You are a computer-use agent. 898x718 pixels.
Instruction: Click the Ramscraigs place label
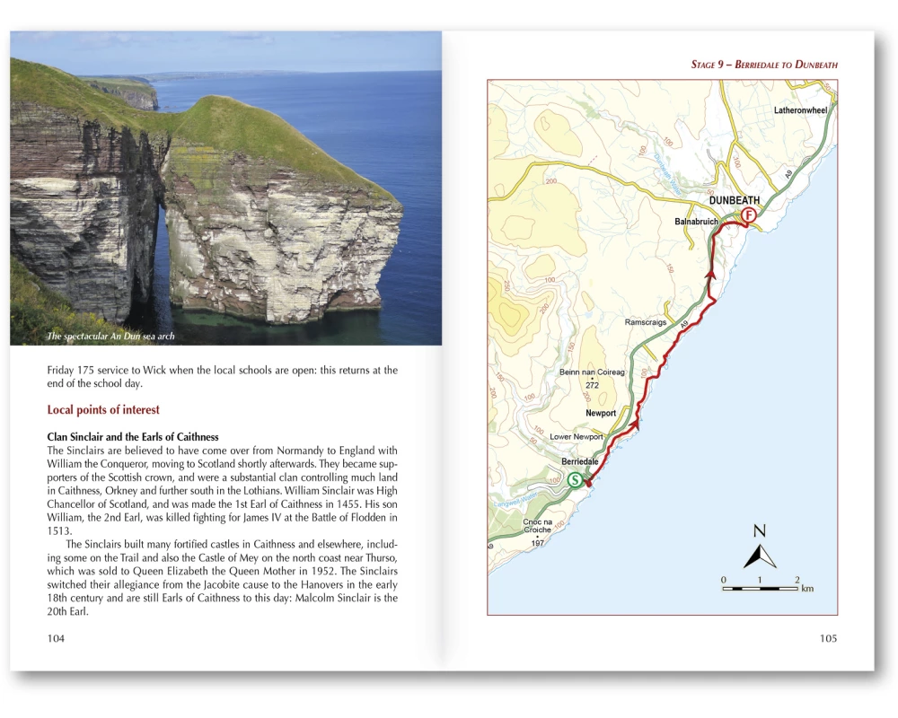click(646, 322)
